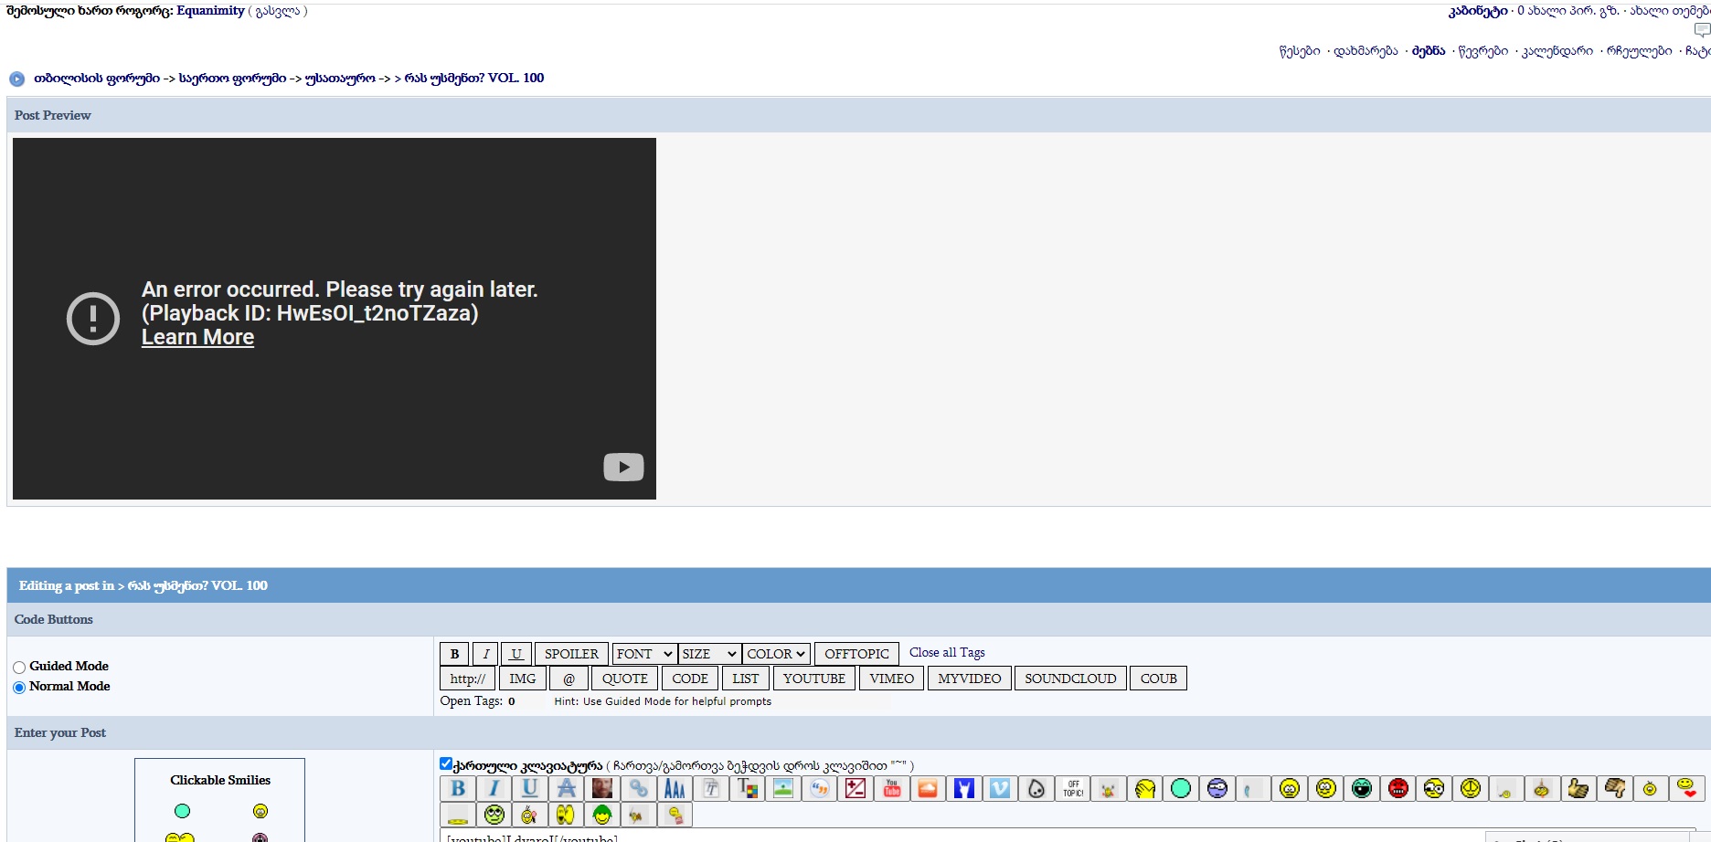Insert a picture using the landscape image icon

coord(783,788)
